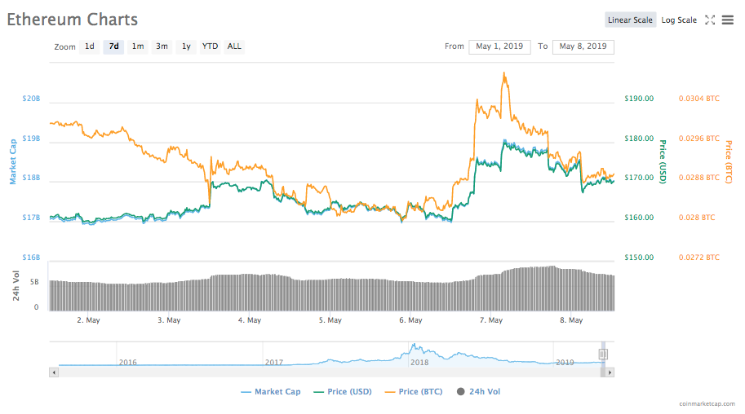This screenshot has height=414, width=745.
Task: Toggle fullscreen chart view icon
Action: coord(710,20)
